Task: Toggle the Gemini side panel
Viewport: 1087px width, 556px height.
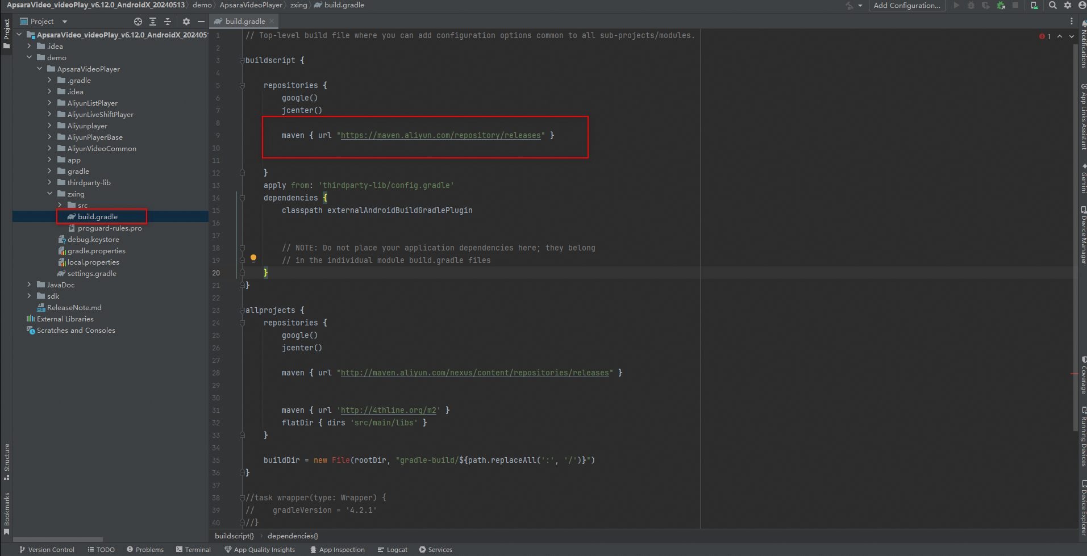Action: [x=1083, y=178]
